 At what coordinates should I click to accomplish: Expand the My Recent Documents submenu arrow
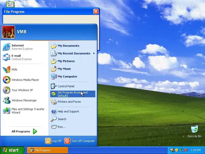tap(94, 53)
